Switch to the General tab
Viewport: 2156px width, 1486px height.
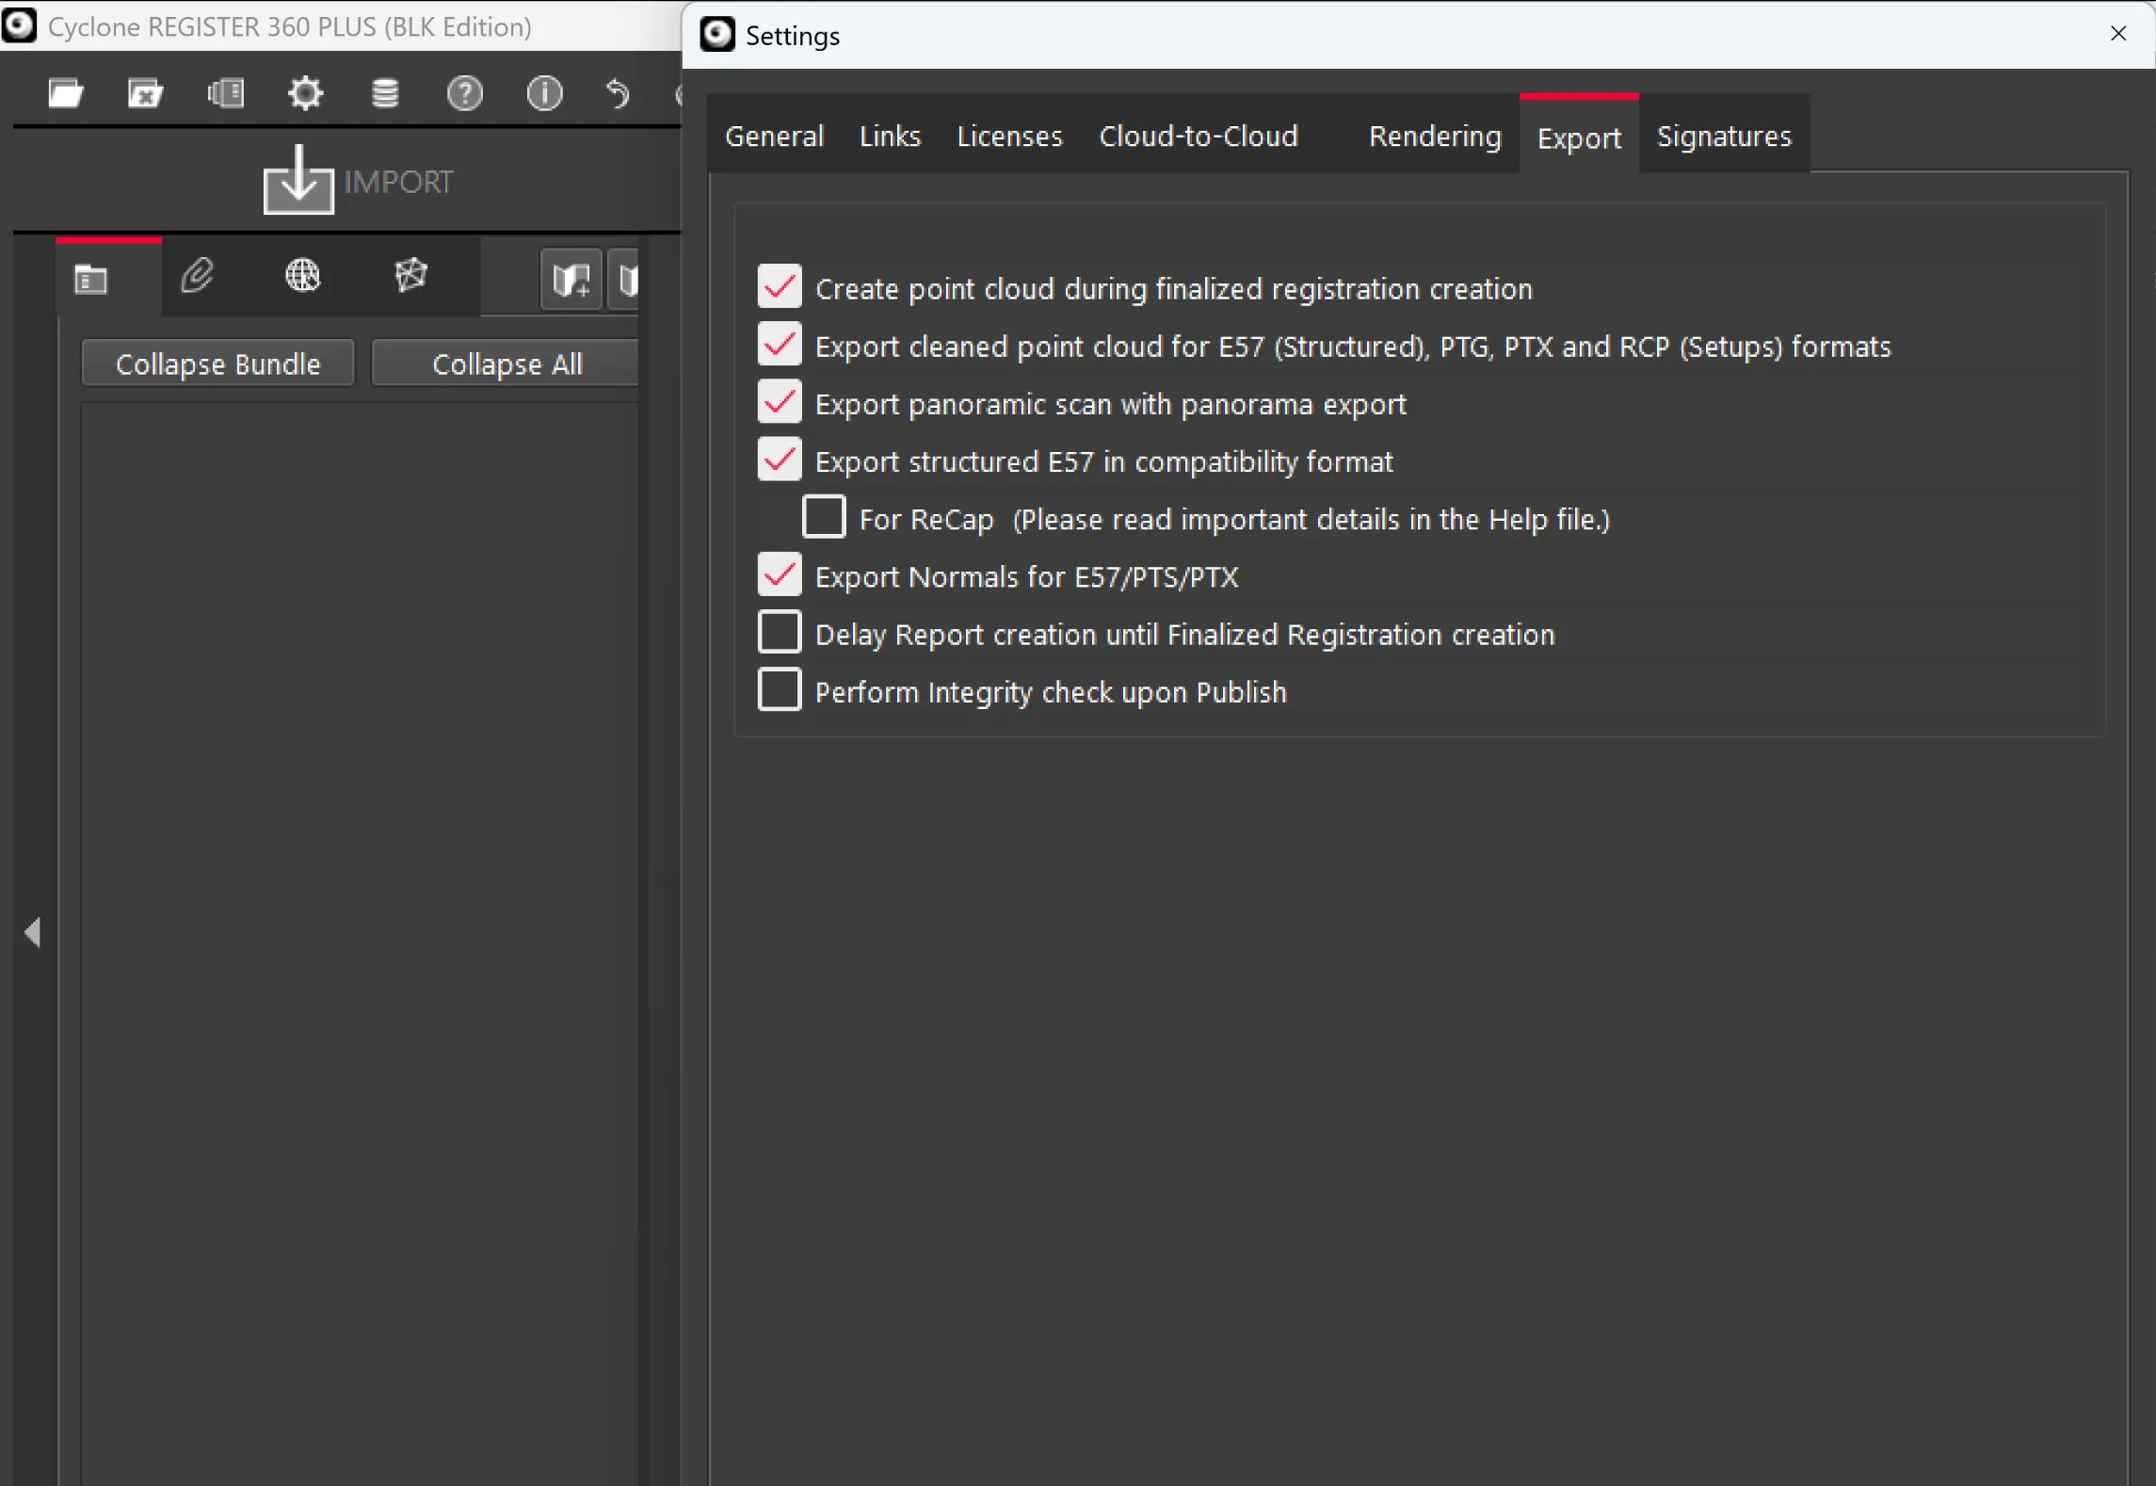(774, 137)
